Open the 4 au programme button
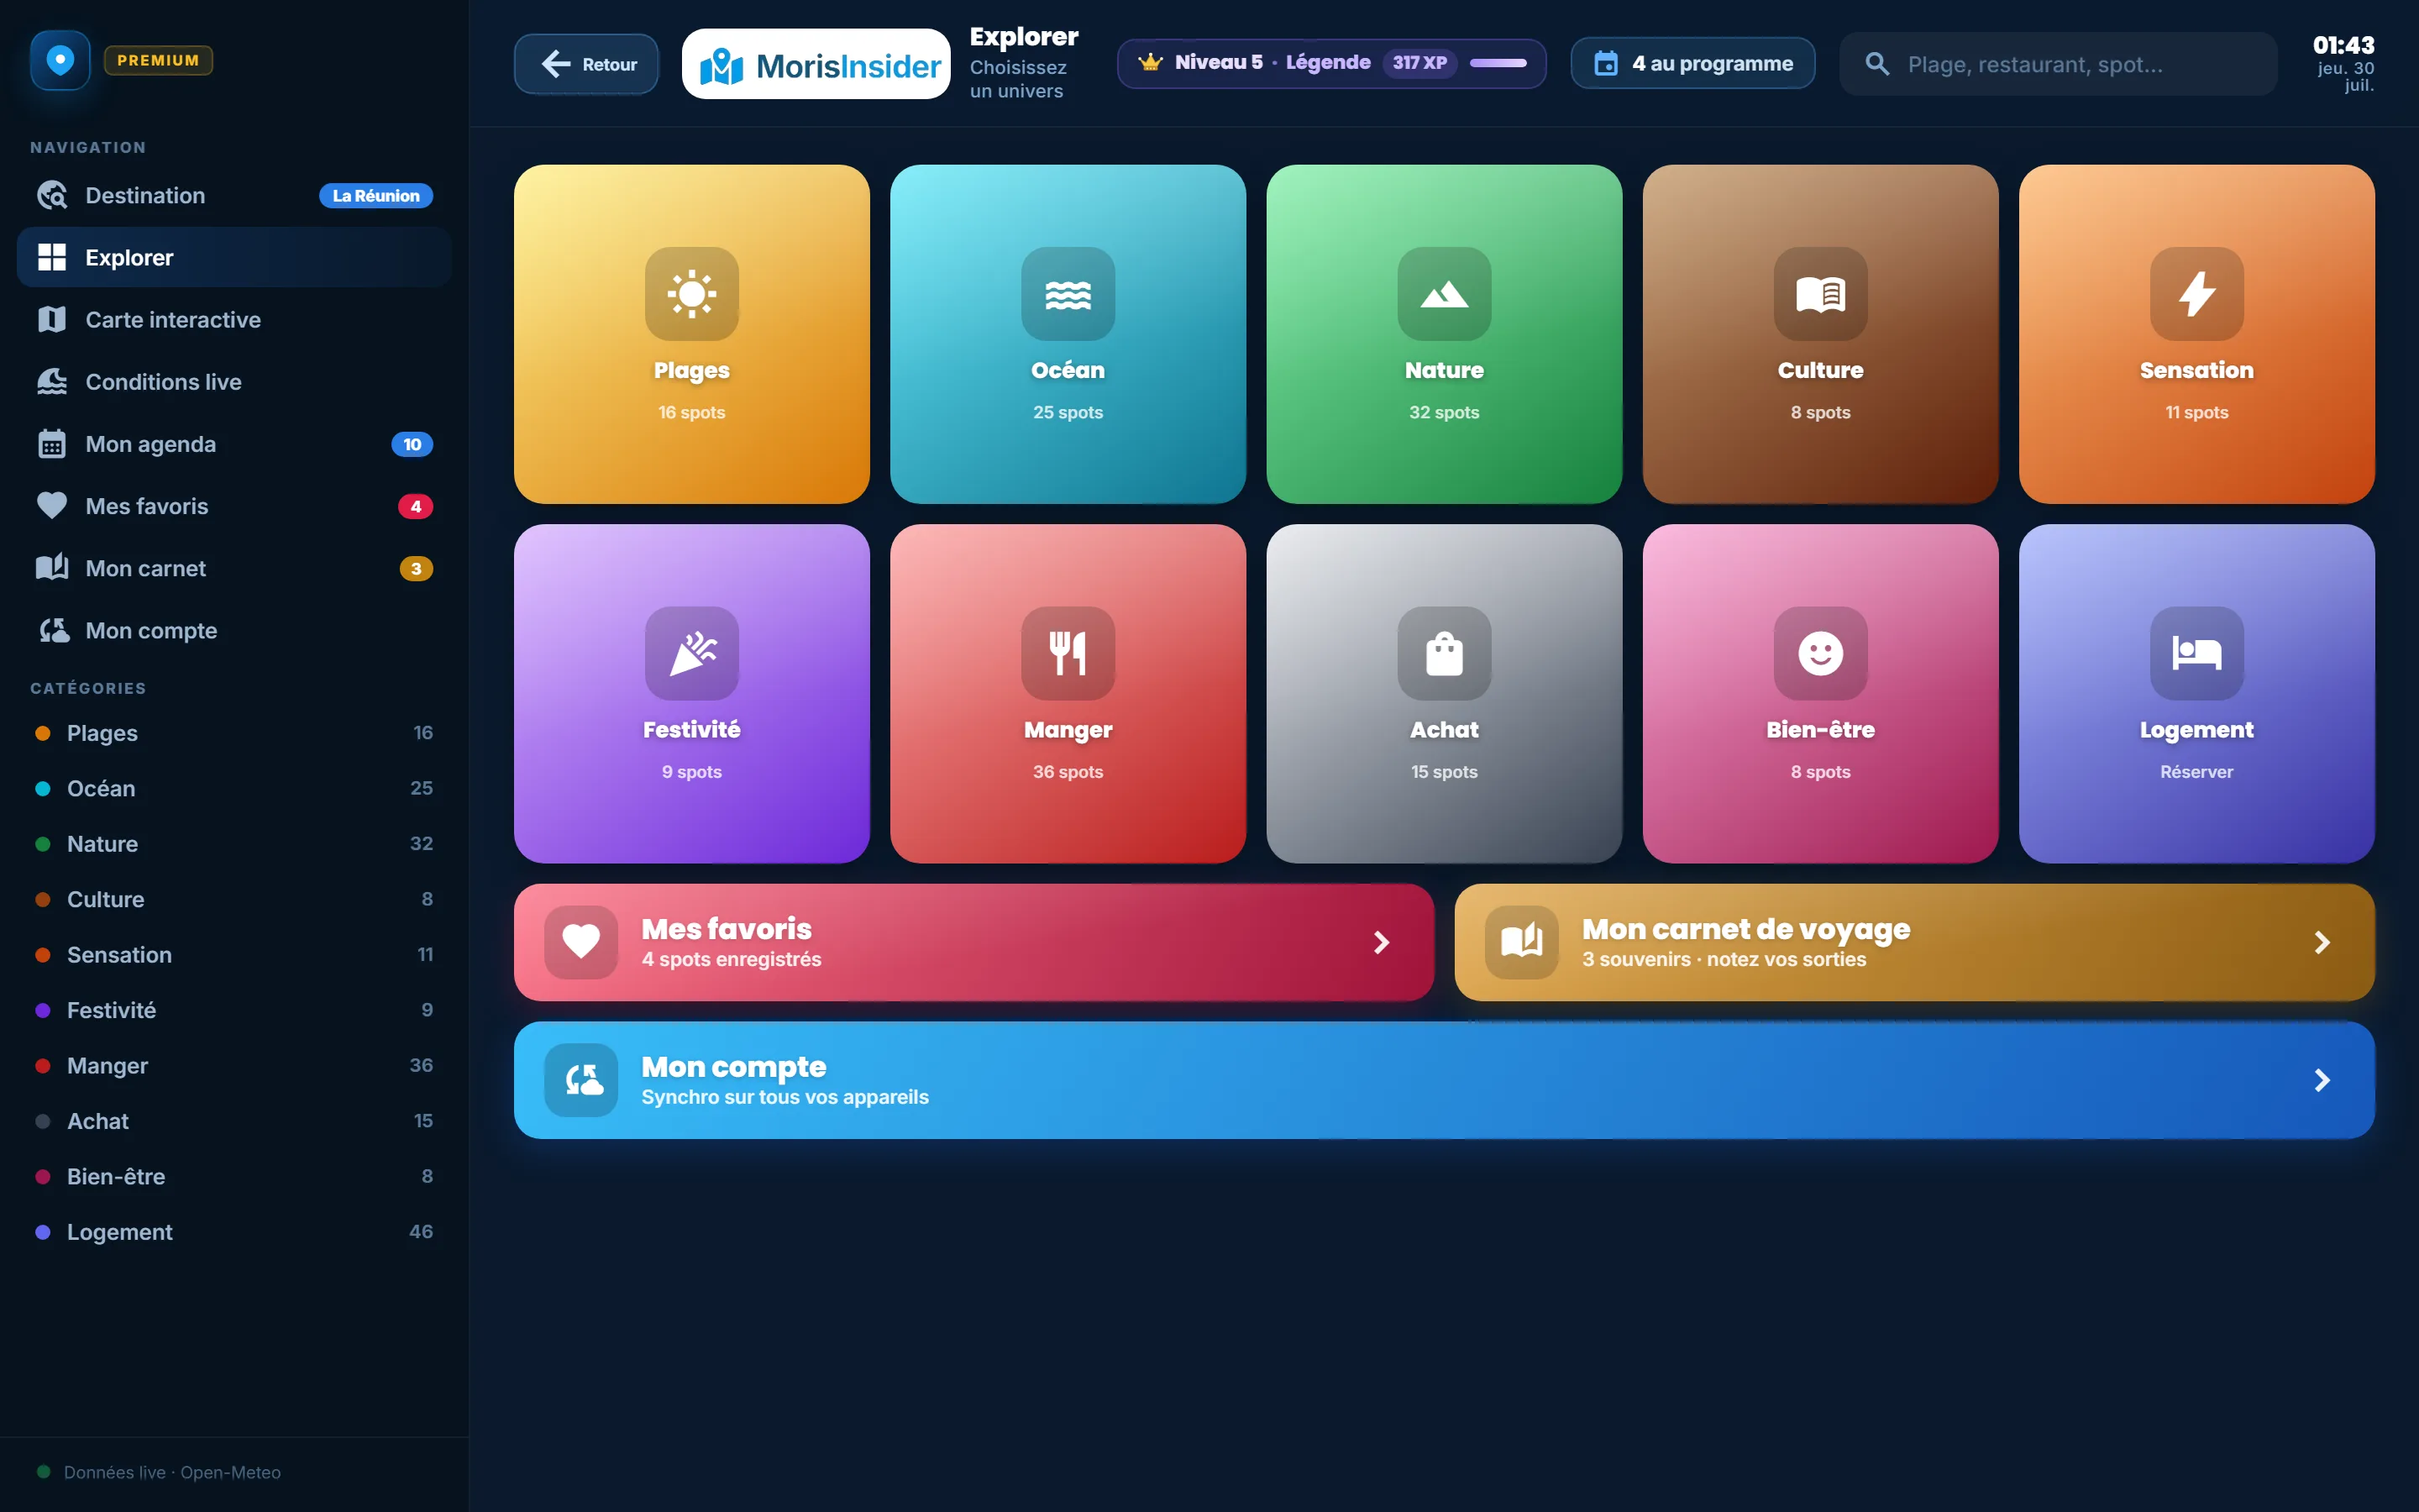The image size is (2419, 1512). tap(1692, 63)
